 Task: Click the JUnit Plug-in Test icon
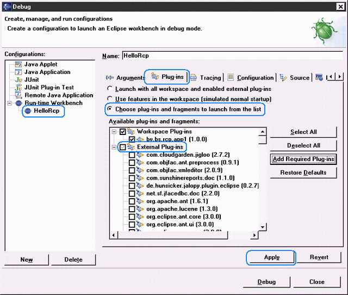[18, 88]
